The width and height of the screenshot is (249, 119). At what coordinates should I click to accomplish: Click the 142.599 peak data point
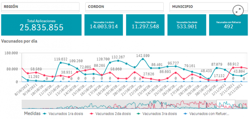(x=143, y=59)
